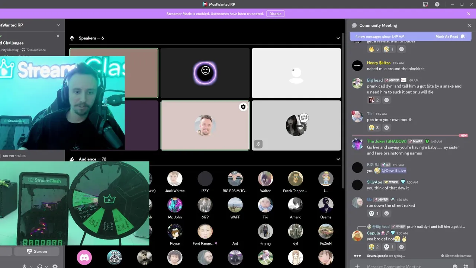Toggle the microphone mute icon
Viewport: 476px width, 268px height.
(x=25, y=266)
